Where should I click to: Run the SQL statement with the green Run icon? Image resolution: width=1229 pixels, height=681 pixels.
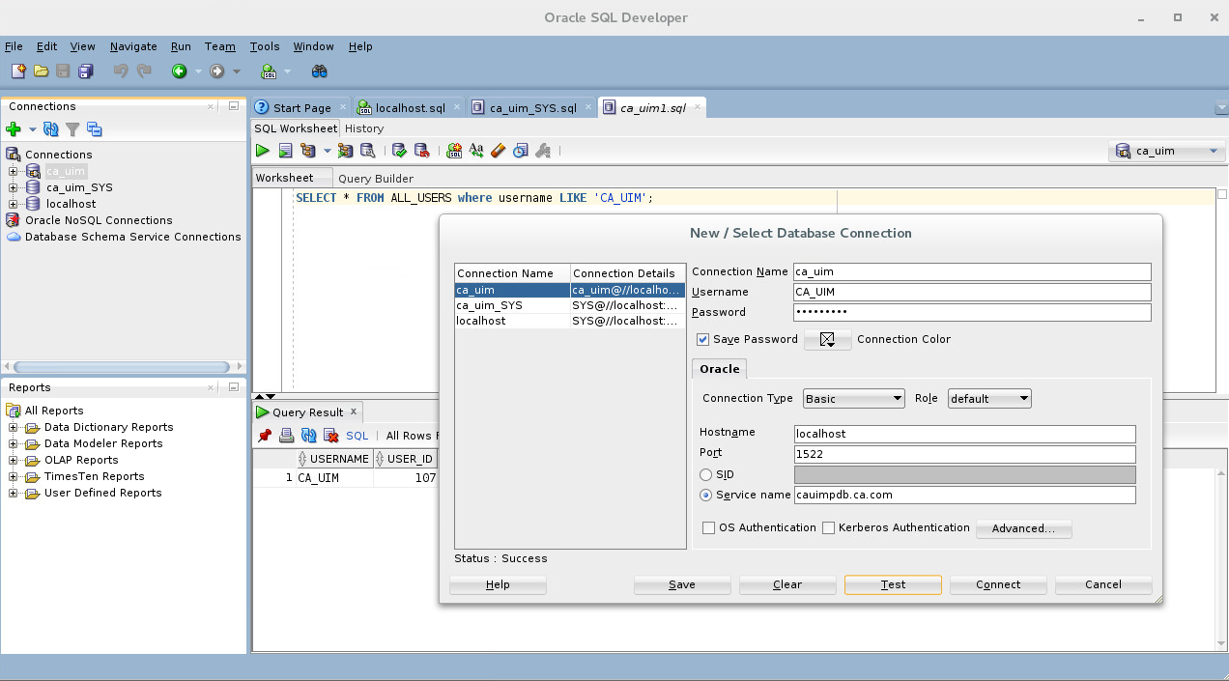tap(262, 151)
